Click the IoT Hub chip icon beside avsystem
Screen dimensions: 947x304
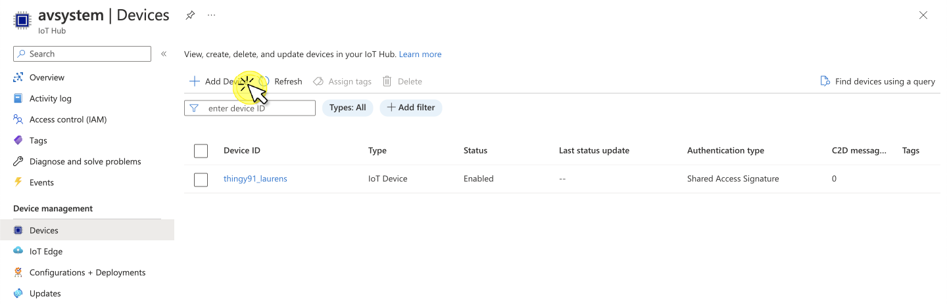point(22,20)
